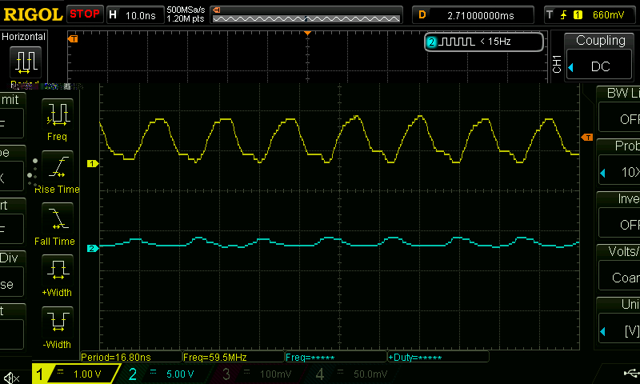Select the Rise Time measurement icon

tap(58, 166)
